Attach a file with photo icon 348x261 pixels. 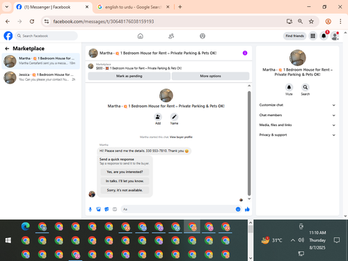[x=98, y=209]
